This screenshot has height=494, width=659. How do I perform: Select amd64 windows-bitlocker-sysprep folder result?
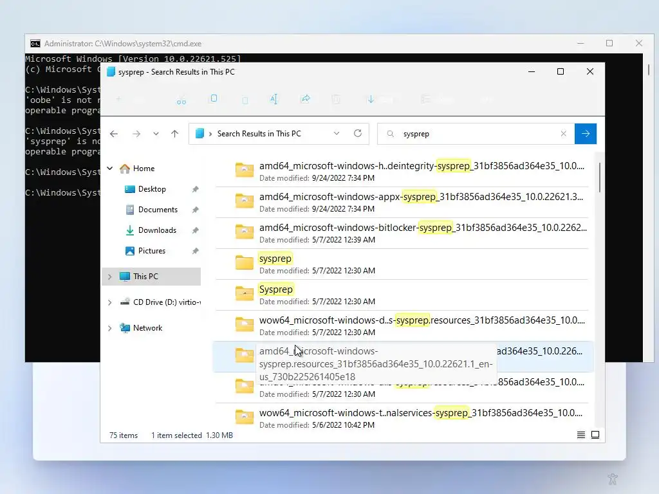pyautogui.click(x=402, y=233)
